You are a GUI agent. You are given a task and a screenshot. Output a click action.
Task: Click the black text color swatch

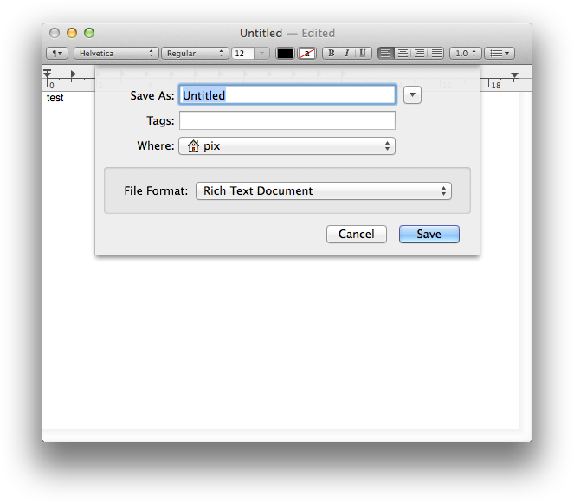click(285, 54)
